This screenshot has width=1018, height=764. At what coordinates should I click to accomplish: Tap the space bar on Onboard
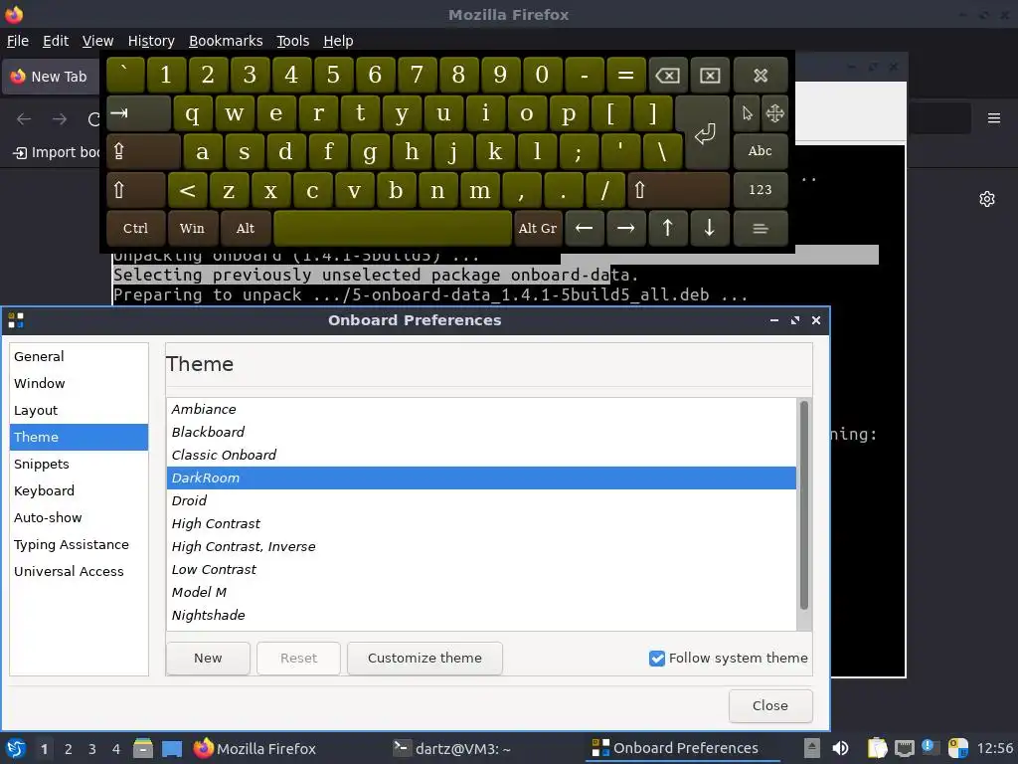[392, 229]
